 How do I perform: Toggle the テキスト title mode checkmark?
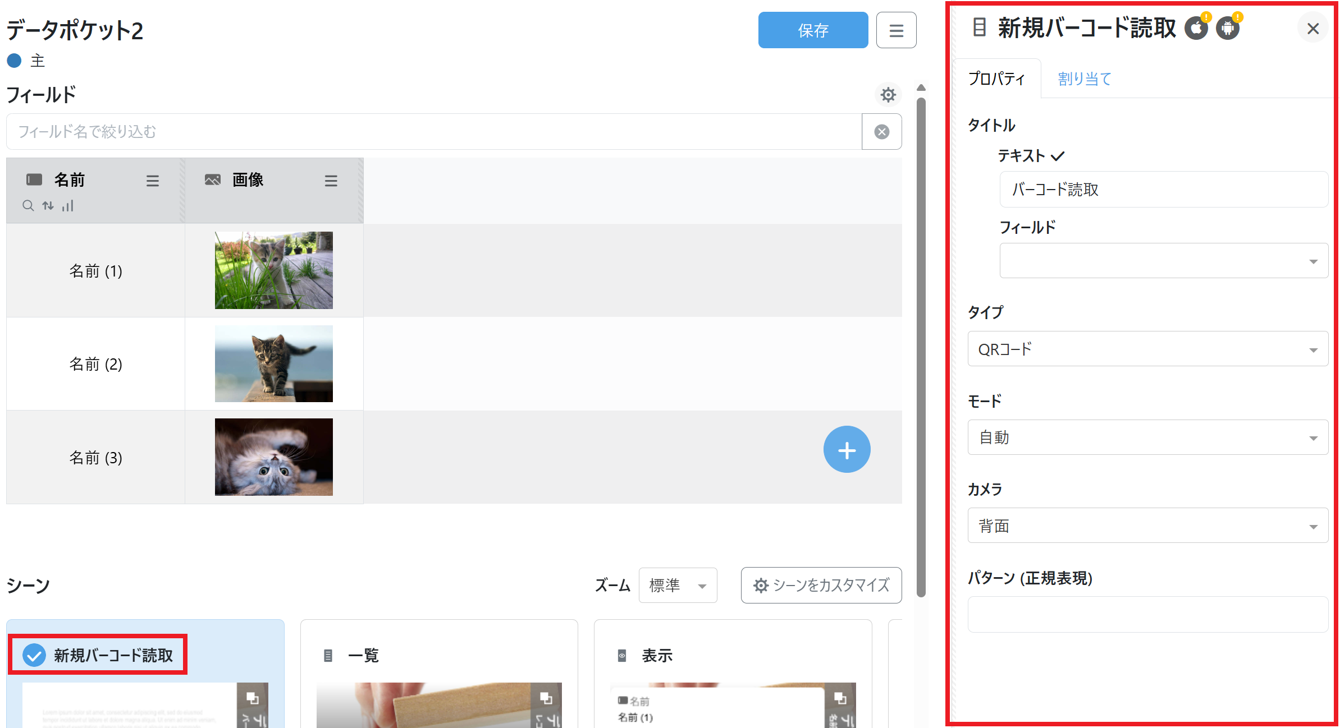(x=1058, y=156)
